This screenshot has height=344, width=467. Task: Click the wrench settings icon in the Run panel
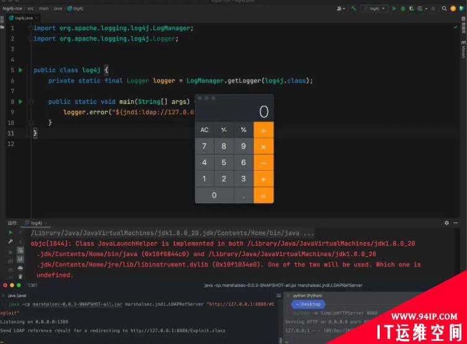coord(11,241)
